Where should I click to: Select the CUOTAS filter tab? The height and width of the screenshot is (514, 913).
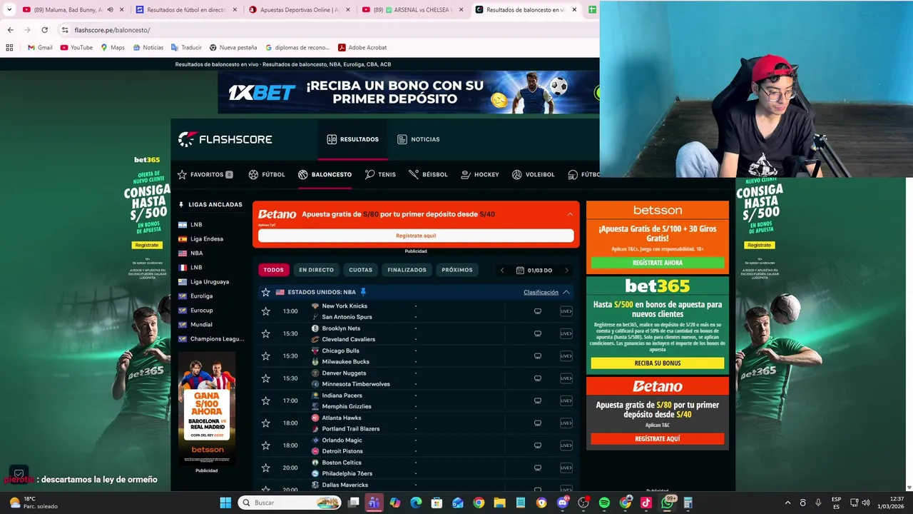[360, 270]
